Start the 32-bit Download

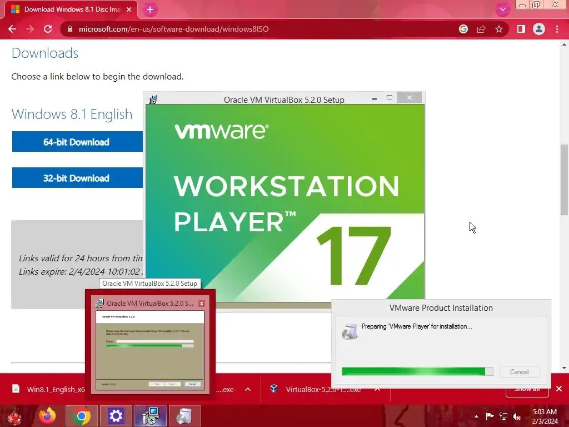pyautogui.click(x=77, y=178)
